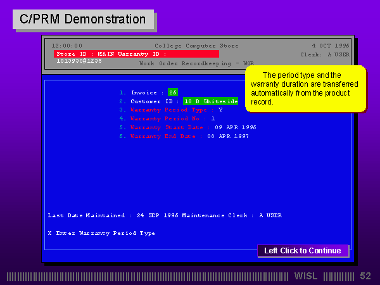Click the Warranty Period No value
Viewport: 380px width, 285px height.
tap(213, 118)
